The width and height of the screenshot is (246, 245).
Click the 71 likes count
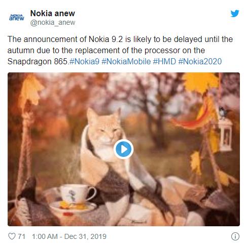click(x=21, y=236)
